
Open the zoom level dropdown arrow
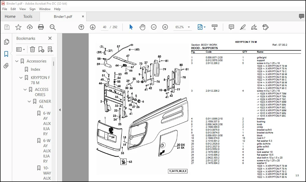coord(189,27)
